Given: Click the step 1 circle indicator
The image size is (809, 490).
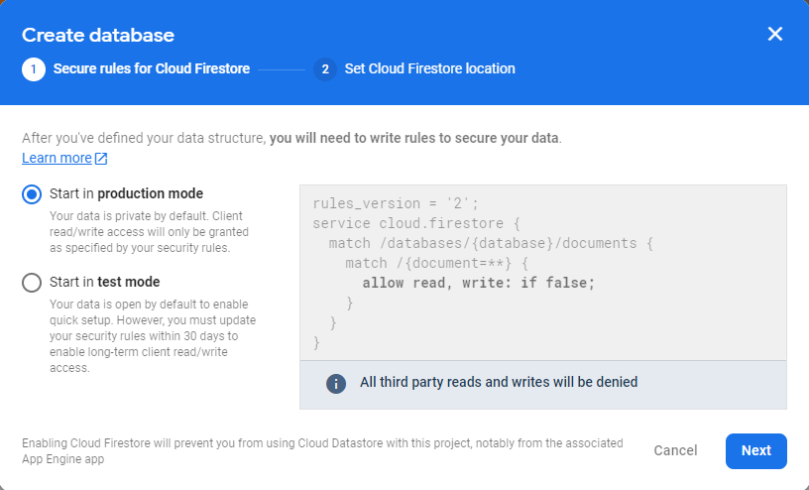Looking at the screenshot, I should (34, 69).
